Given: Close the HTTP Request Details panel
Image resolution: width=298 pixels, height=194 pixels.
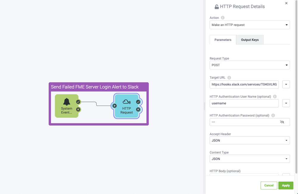Looking at the screenshot, I should click(x=286, y=3).
